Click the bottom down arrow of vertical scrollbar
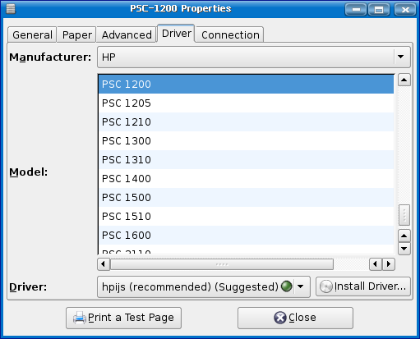This screenshot has height=339, width=420. (404, 249)
